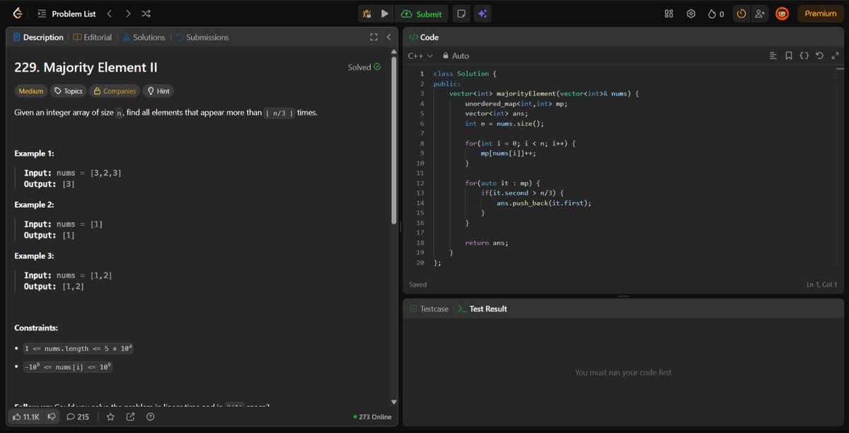Click the problem title '229. Majority Element II'

(86, 67)
